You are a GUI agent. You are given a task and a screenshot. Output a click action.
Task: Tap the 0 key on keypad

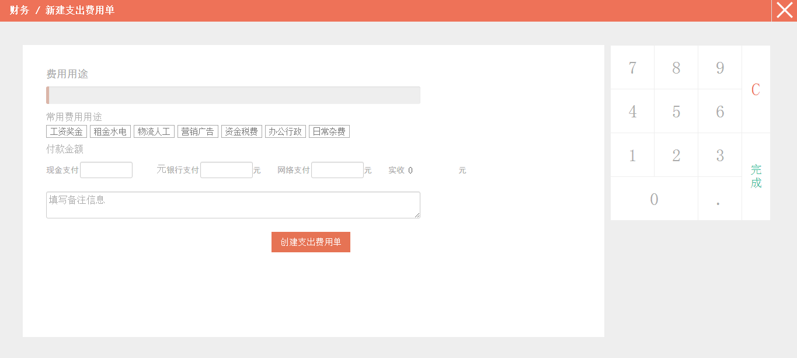[654, 199]
